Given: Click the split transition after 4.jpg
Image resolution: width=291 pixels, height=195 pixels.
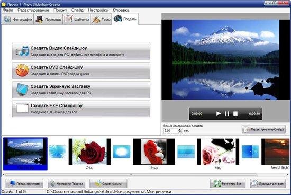Looking at the screenshot, I should click(250, 152).
